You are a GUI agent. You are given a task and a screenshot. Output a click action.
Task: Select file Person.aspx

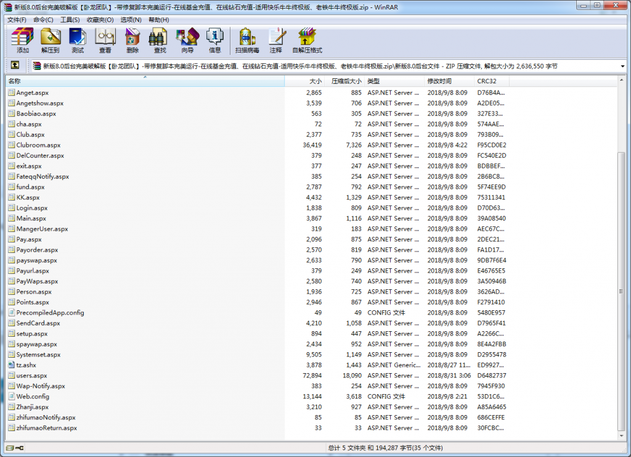[x=34, y=292]
